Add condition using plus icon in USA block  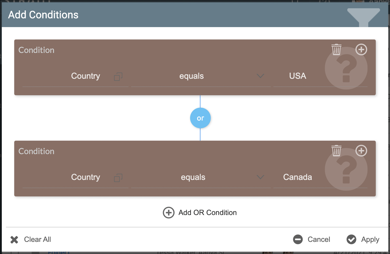click(x=361, y=49)
